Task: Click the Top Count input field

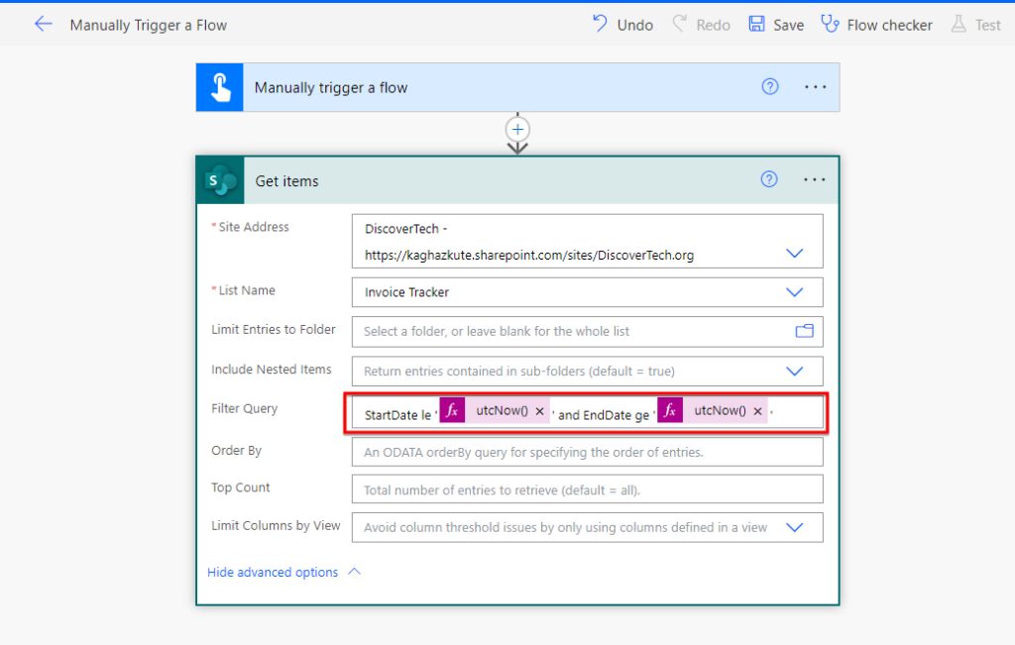Action: 587,489
